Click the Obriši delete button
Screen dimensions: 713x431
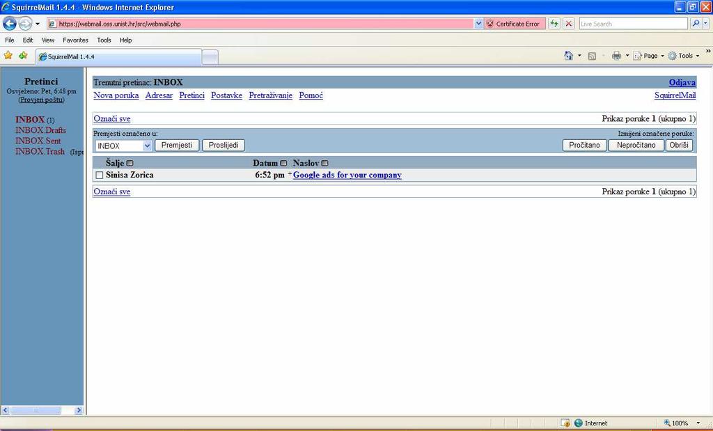tap(679, 146)
